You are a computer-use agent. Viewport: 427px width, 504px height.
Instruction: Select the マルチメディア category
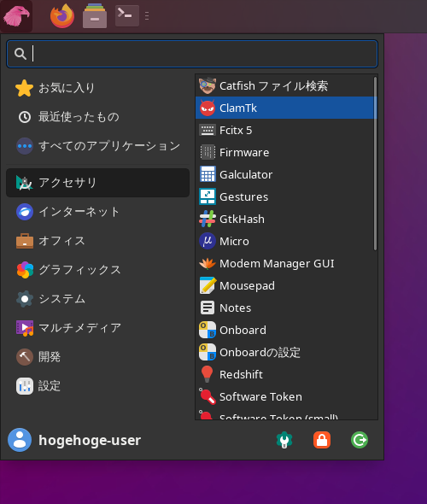[97, 328]
